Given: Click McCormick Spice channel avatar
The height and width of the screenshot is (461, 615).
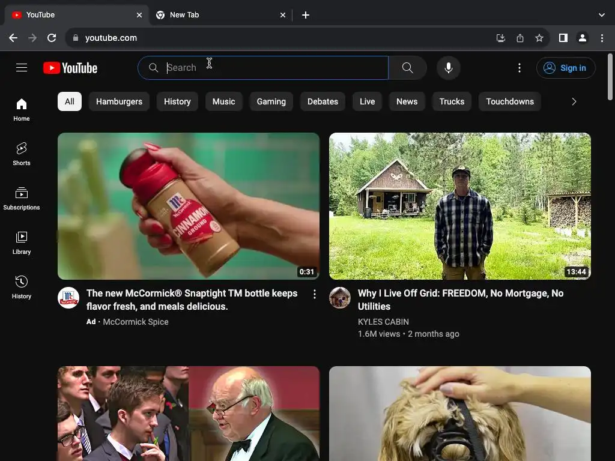Looking at the screenshot, I should pyautogui.click(x=68, y=298).
